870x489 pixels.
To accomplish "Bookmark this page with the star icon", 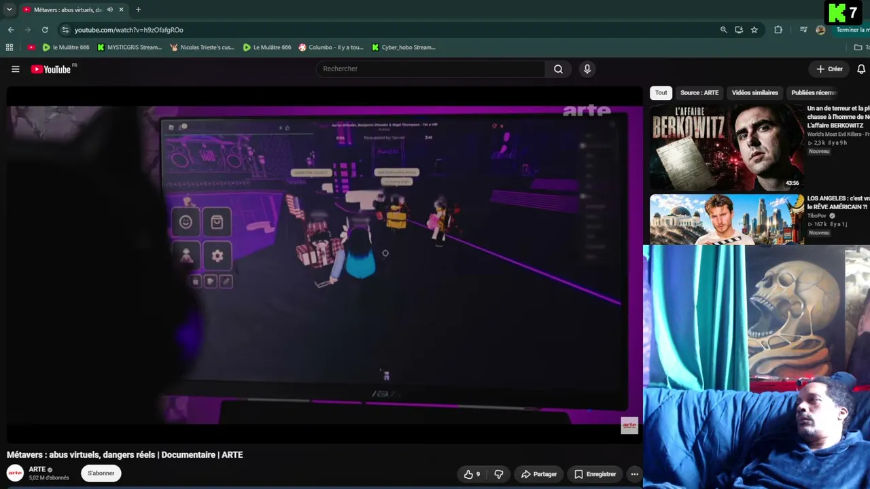I will click(x=754, y=30).
